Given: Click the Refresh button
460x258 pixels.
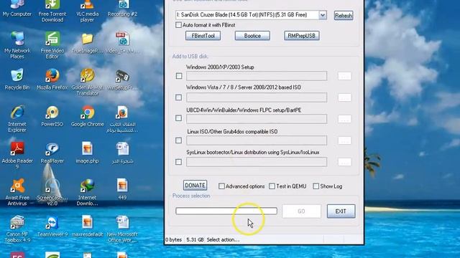Looking at the screenshot, I should (344, 16).
